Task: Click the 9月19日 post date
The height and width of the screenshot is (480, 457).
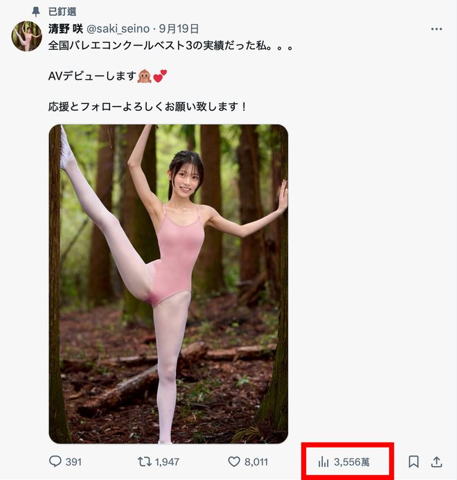Action: 179,29
